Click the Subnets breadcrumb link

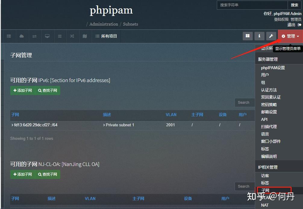(130, 24)
